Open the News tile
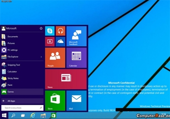This screenshot has width=170, height=119. [x=66, y=79]
